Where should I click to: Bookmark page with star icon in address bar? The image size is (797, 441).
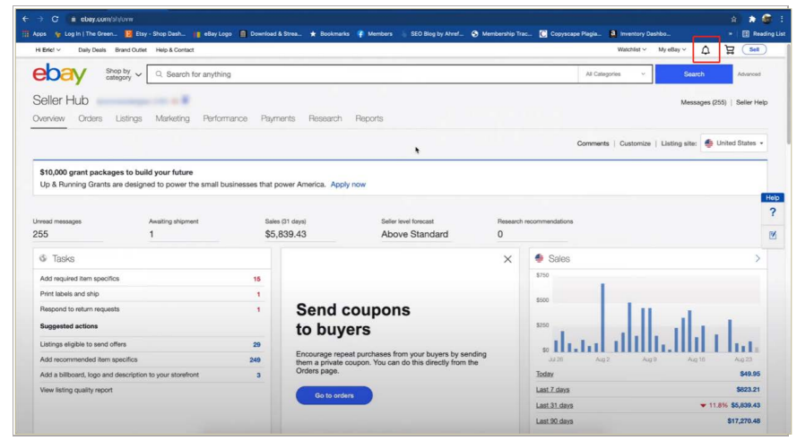point(733,19)
